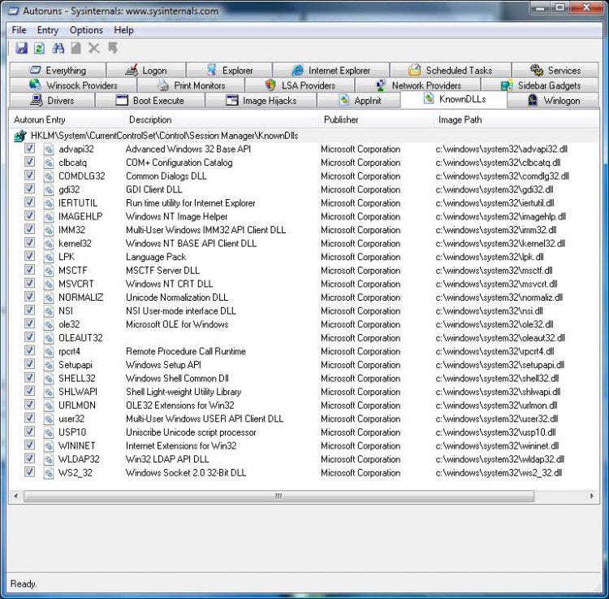The width and height of the screenshot is (609, 599).
Task: Open the Image Hijacks tab
Action: (261, 100)
